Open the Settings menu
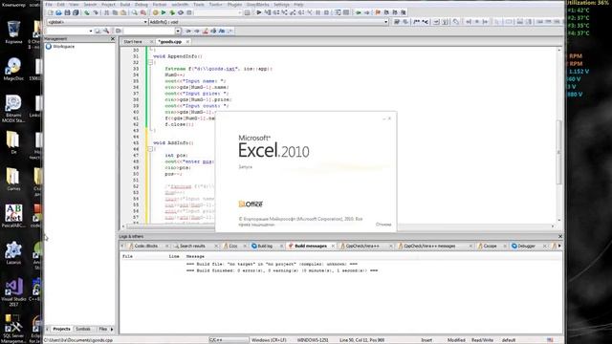Screen dimensions: 612x344 pyautogui.click(x=281, y=4)
